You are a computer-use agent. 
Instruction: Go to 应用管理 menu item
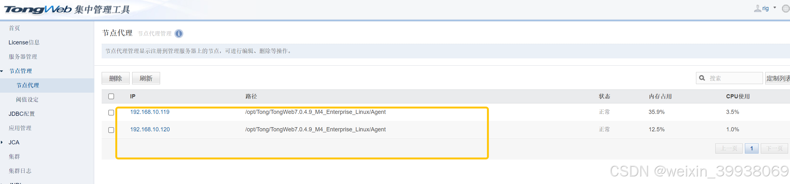coord(20,128)
